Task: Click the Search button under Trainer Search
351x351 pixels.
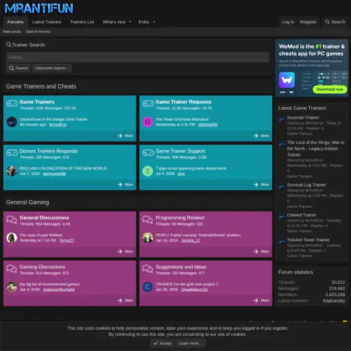Action: (19, 68)
